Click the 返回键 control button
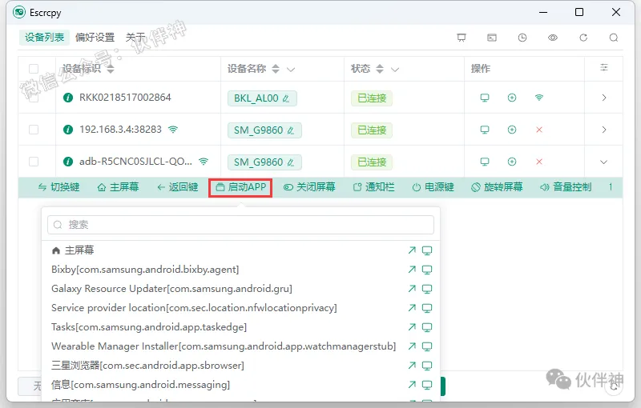Viewport: 641px width, 408px height. tap(178, 187)
